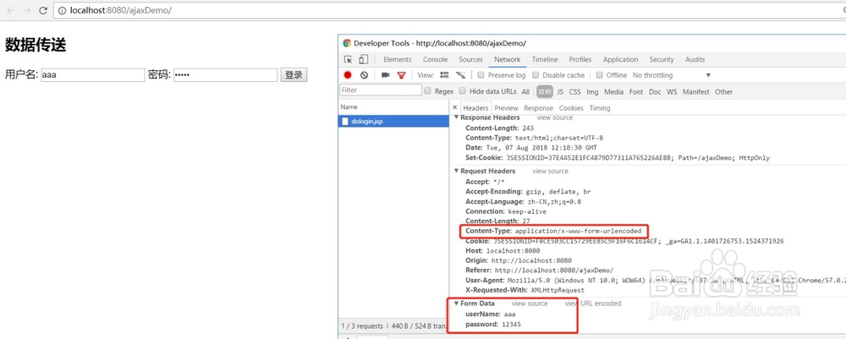Click the network Filter text box
Viewport: 846px width, 339px height.
pyautogui.click(x=381, y=90)
